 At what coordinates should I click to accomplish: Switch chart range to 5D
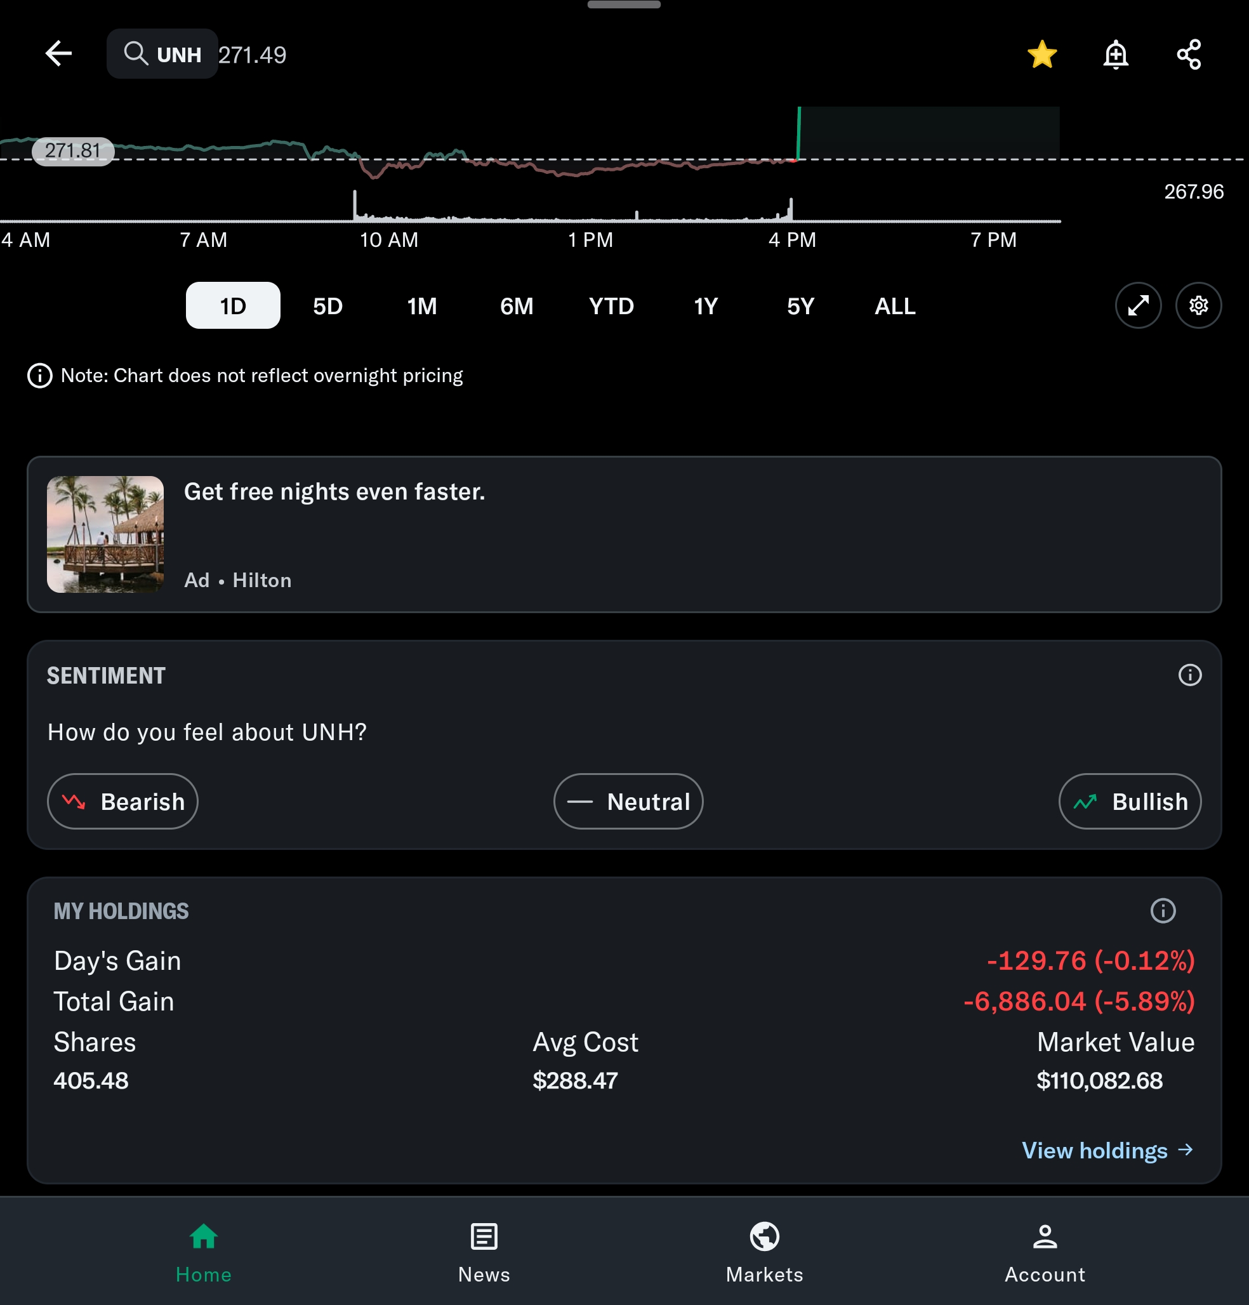pyautogui.click(x=327, y=307)
